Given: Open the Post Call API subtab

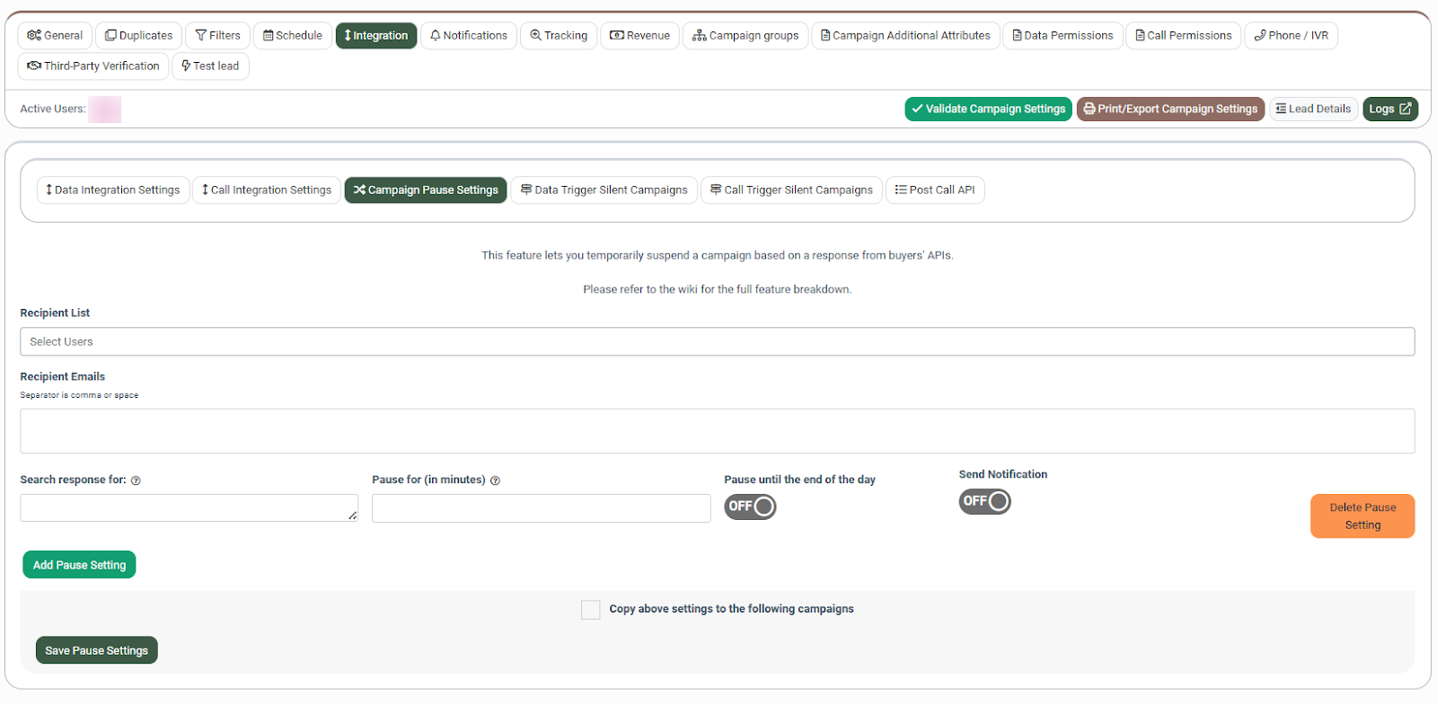Looking at the screenshot, I should click(x=935, y=190).
